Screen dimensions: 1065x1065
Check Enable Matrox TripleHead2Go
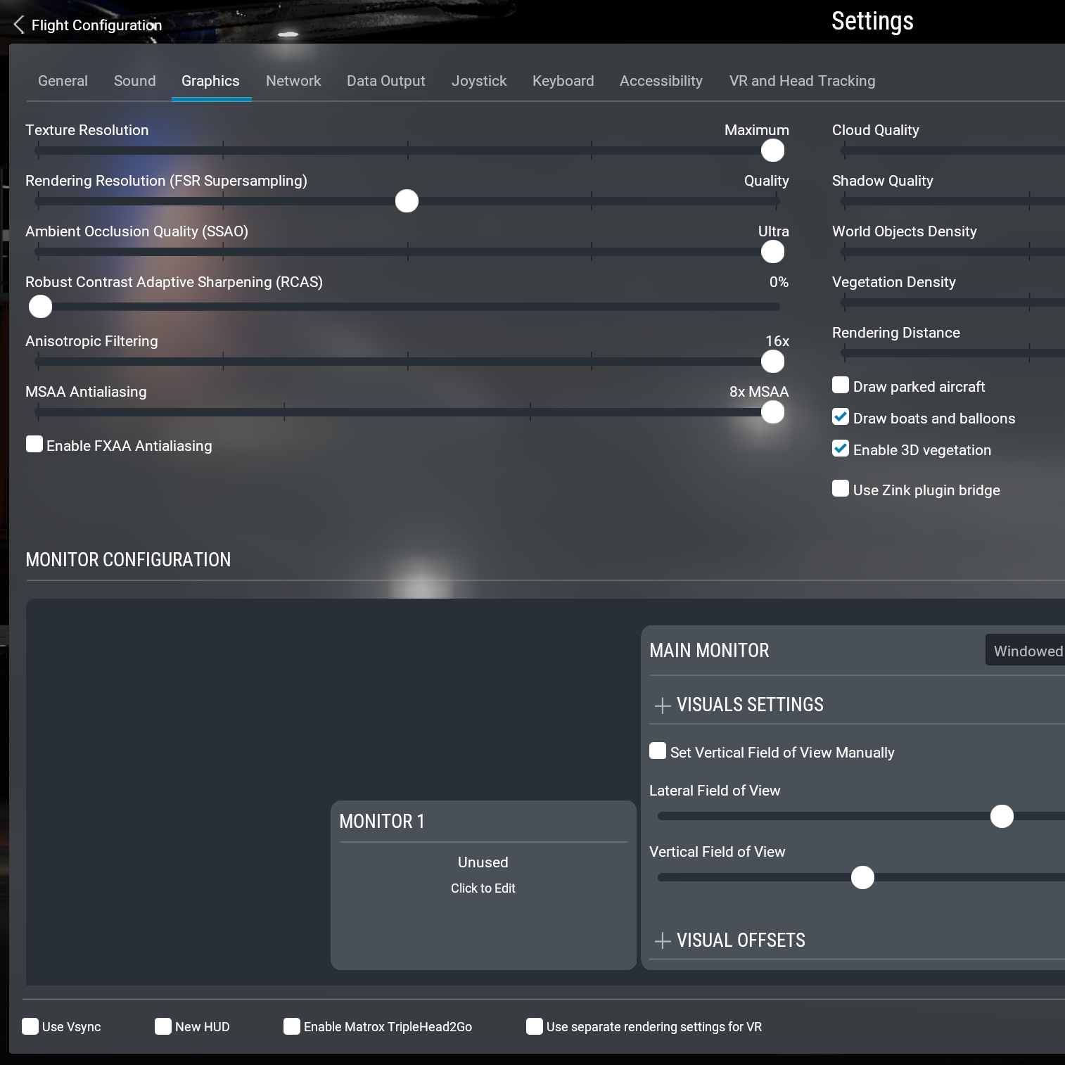pyautogui.click(x=292, y=1026)
